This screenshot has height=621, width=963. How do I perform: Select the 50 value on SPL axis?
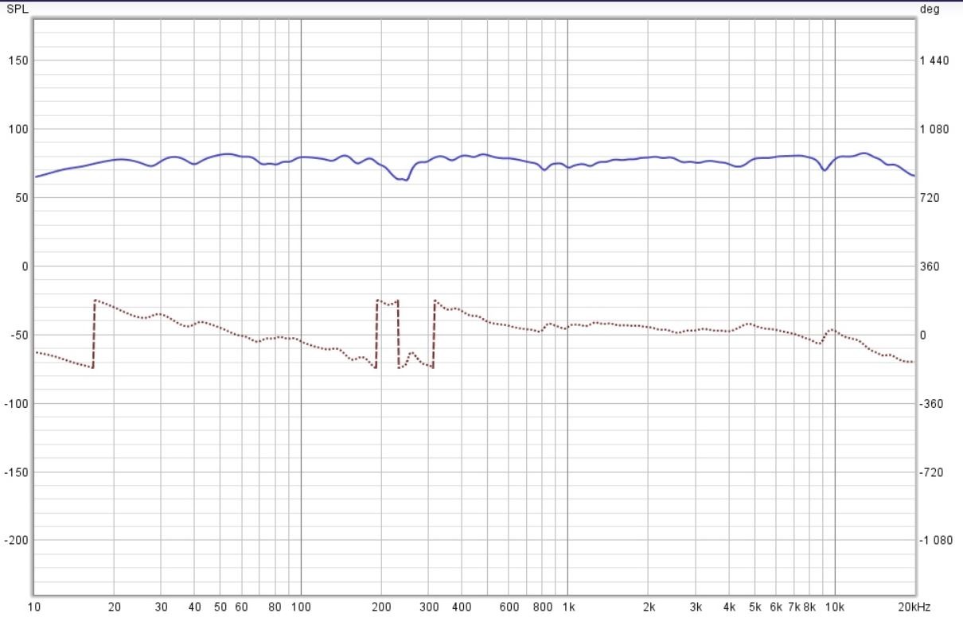21,198
